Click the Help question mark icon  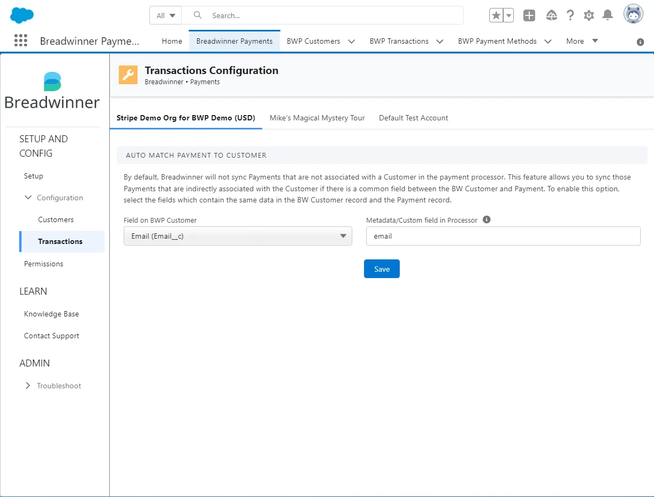tap(570, 15)
